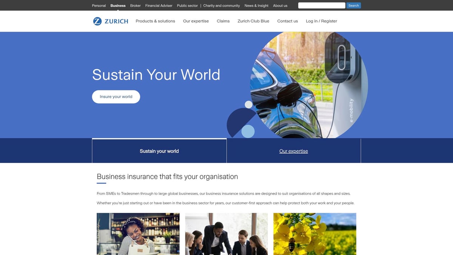
Task: Click the Zurich logo
Action: tap(111, 21)
